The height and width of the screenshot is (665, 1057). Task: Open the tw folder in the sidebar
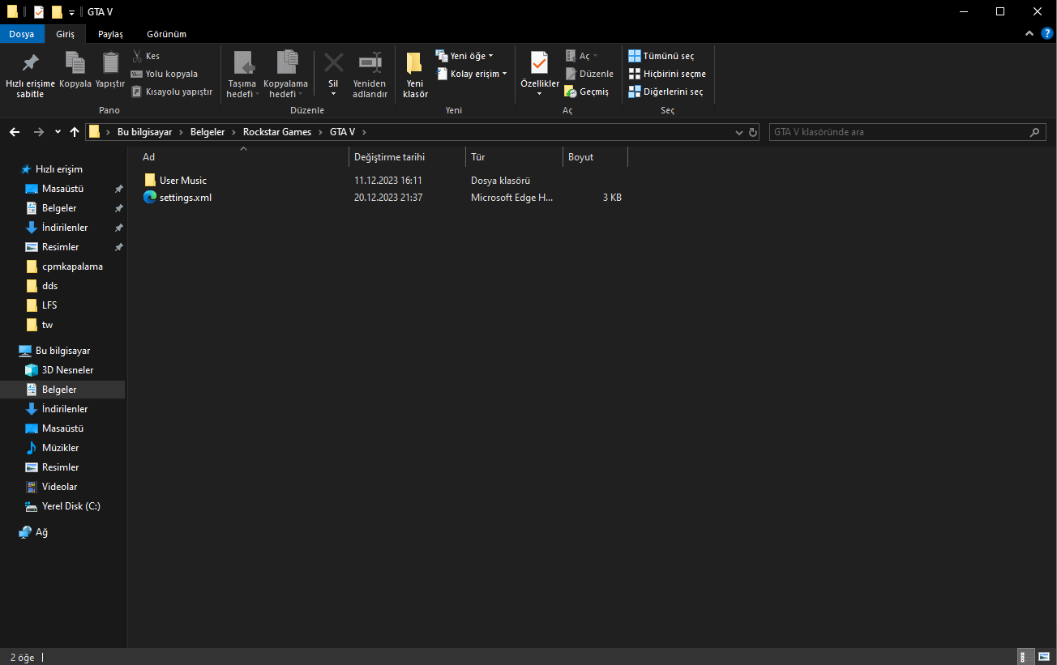tap(47, 325)
